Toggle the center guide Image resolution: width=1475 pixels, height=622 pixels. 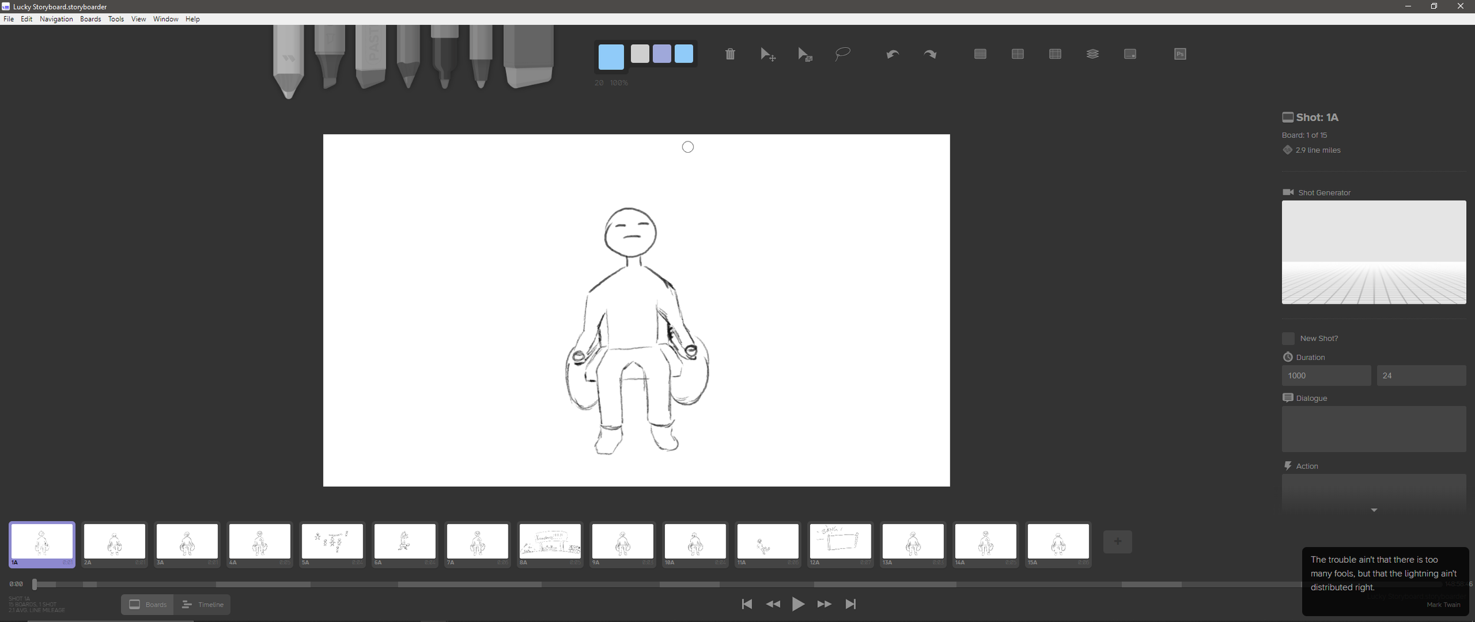pyautogui.click(x=1018, y=54)
